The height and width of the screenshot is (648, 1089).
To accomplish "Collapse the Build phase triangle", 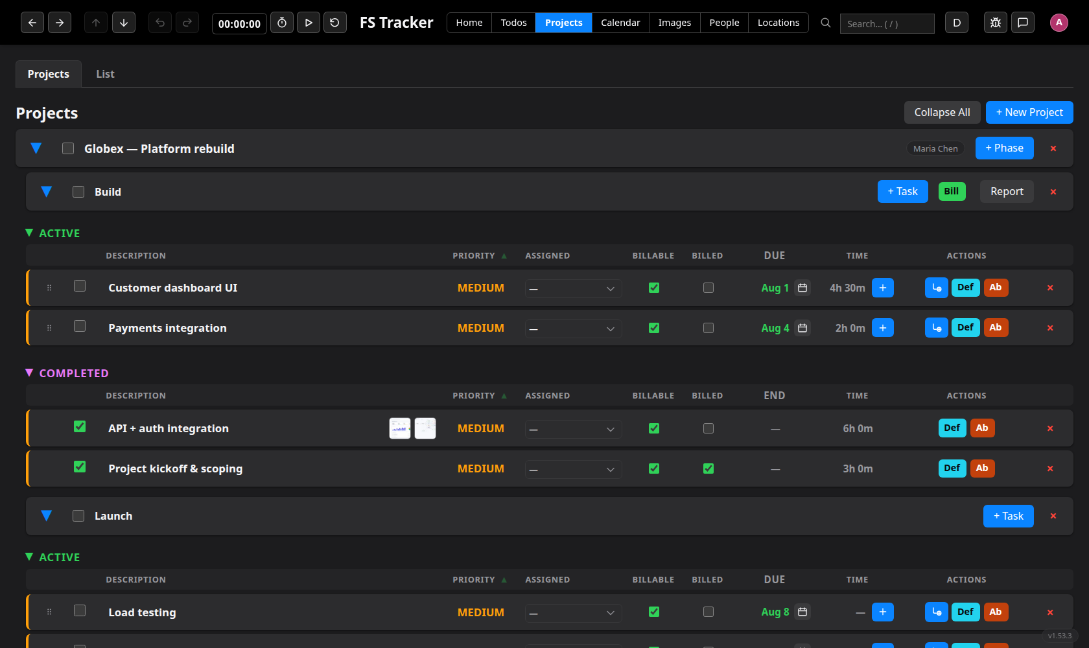I will pos(47,192).
